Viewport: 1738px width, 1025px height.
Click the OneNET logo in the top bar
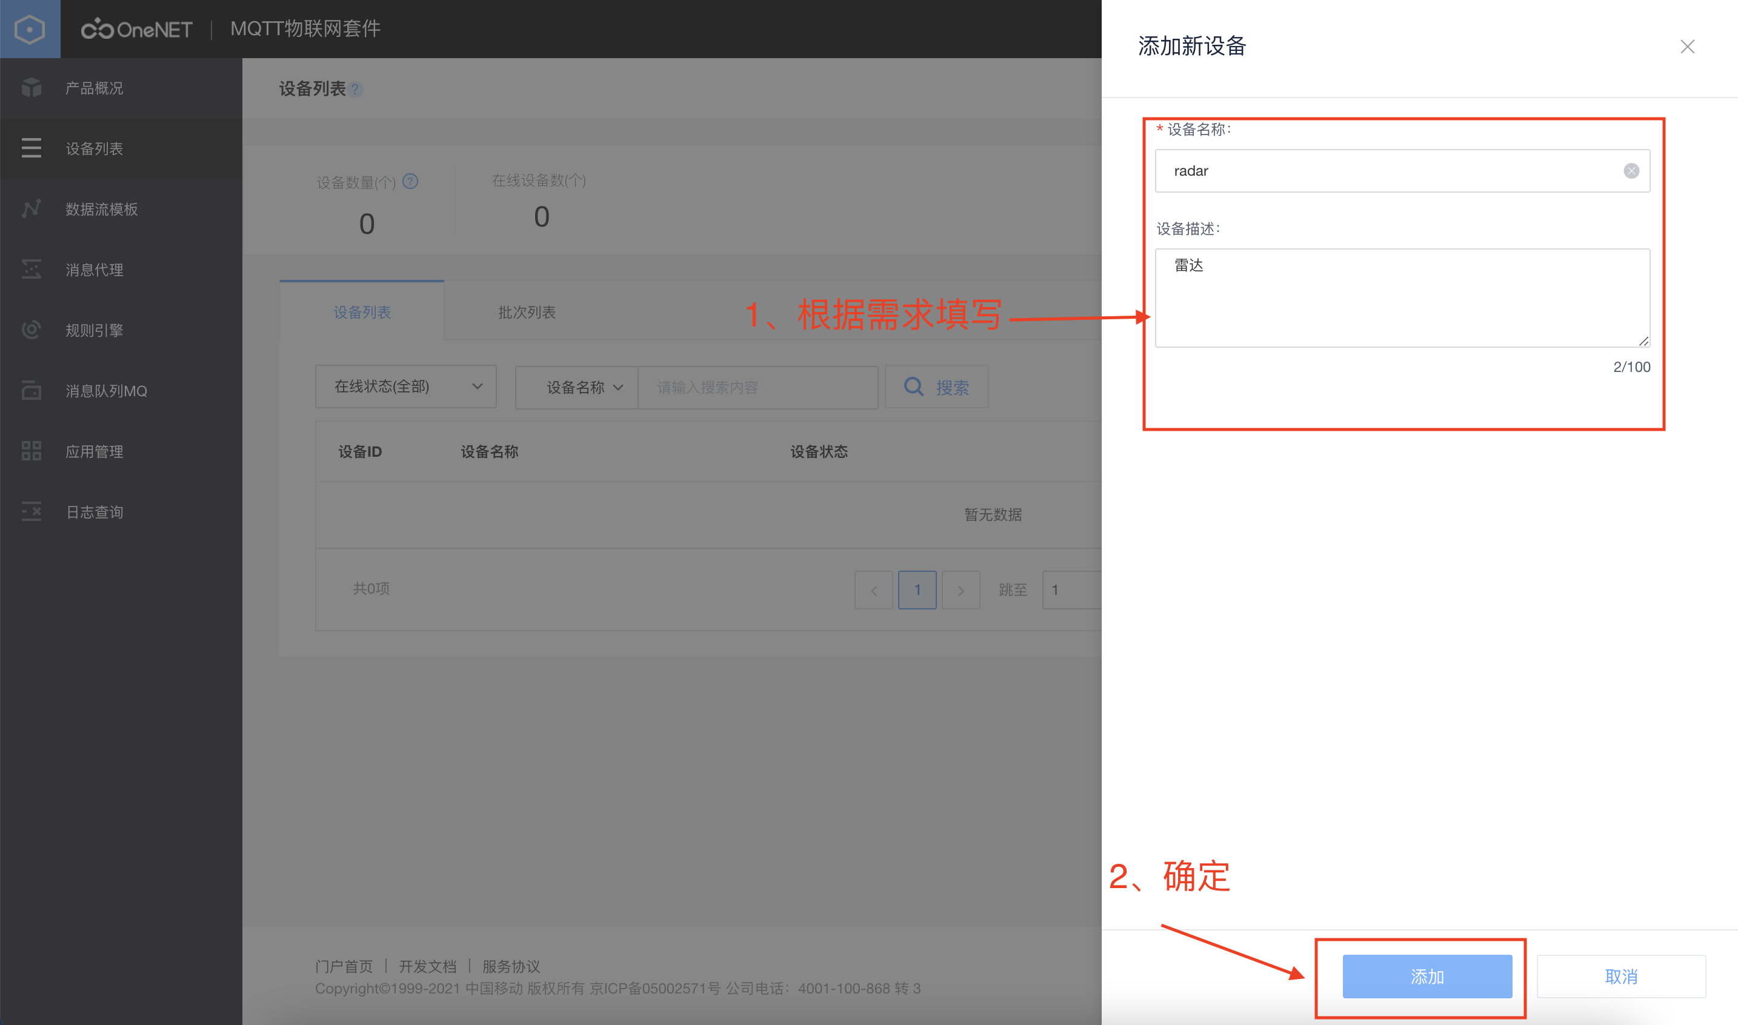(136, 29)
